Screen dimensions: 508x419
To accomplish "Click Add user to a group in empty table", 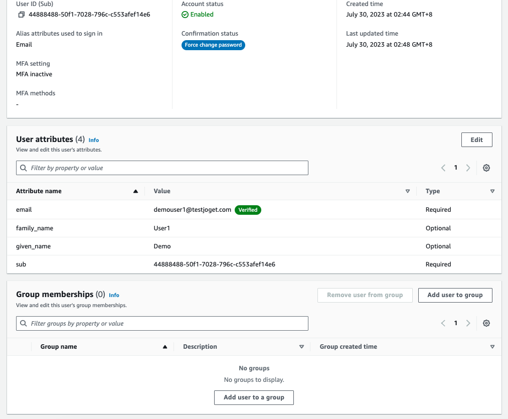I will tap(254, 397).
